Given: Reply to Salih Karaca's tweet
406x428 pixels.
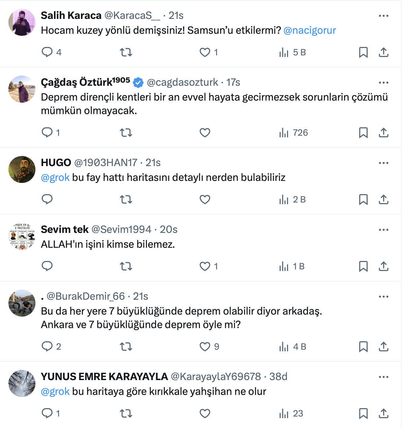Looking at the screenshot, I should [x=47, y=52].
